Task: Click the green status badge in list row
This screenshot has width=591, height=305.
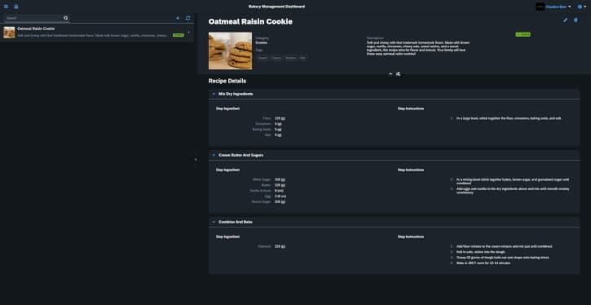Action: tap(179, 35)
